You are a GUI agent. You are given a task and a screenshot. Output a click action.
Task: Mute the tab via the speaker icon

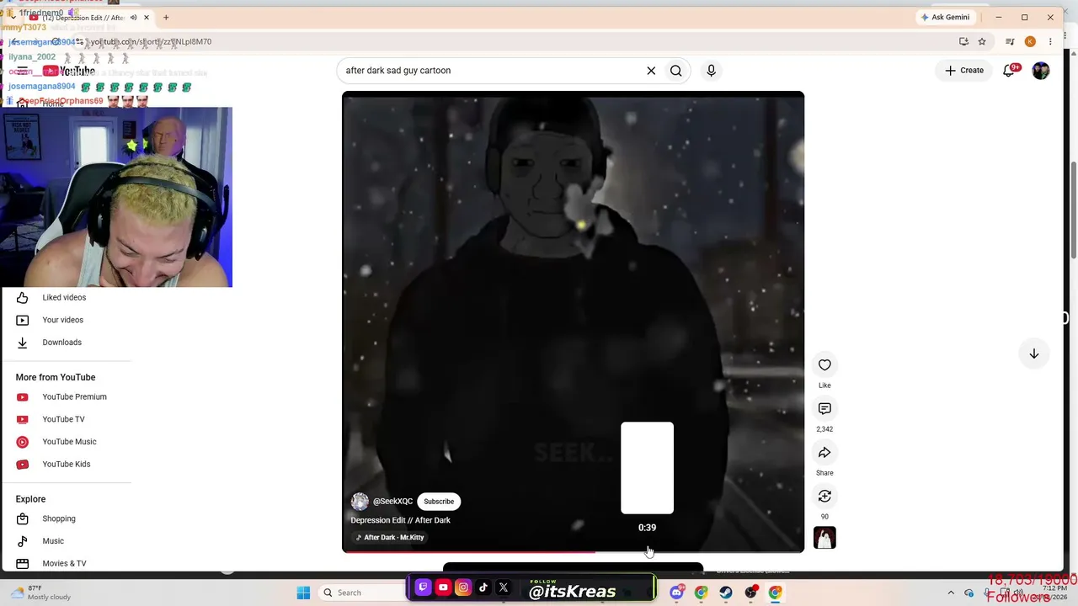(x=133, y=18)
